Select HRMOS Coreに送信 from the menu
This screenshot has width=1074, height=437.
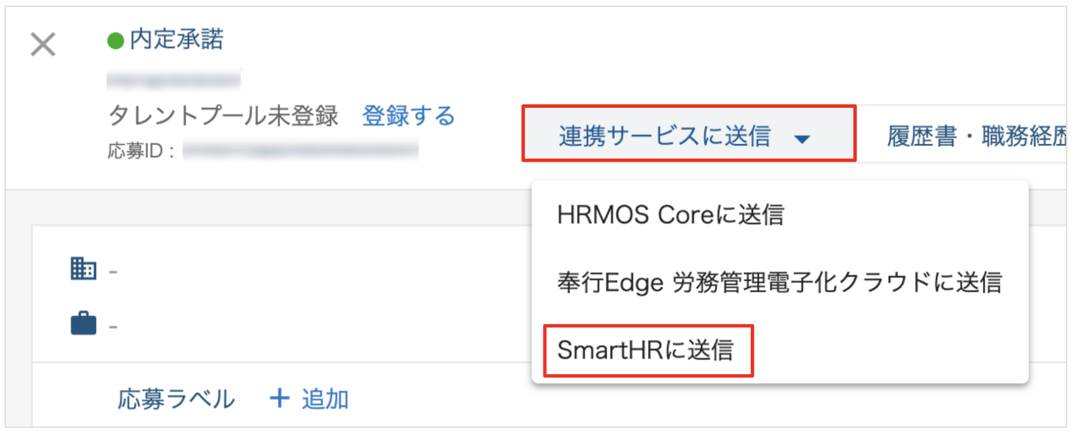point(670,215)
